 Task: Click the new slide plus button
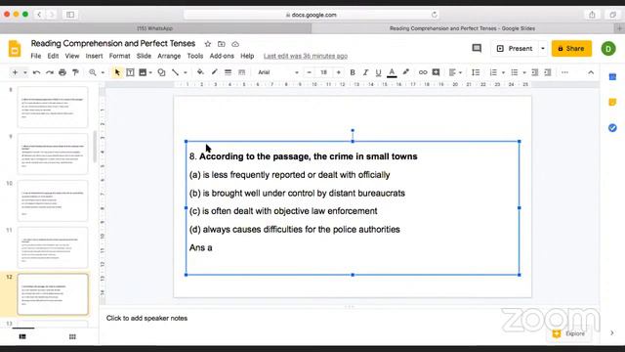coord(16,72)
